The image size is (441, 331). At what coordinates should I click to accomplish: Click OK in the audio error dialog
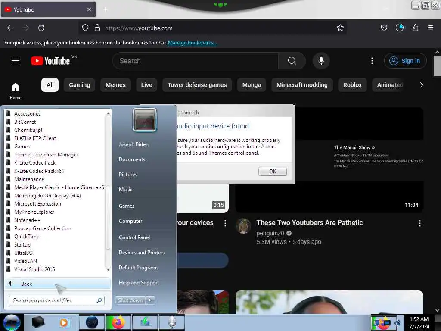273,171
